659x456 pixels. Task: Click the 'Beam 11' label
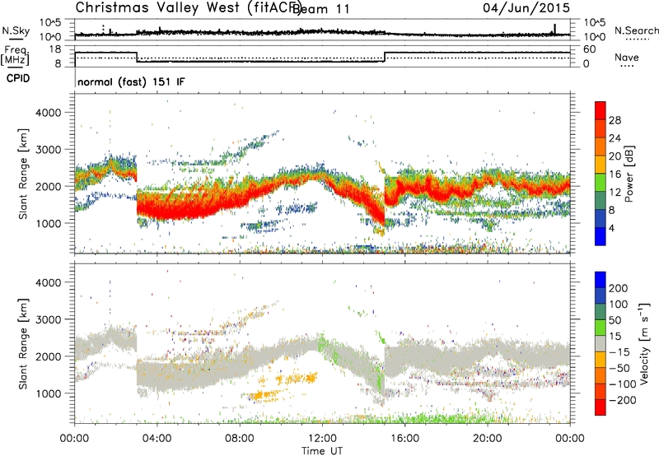coord(321,9)
